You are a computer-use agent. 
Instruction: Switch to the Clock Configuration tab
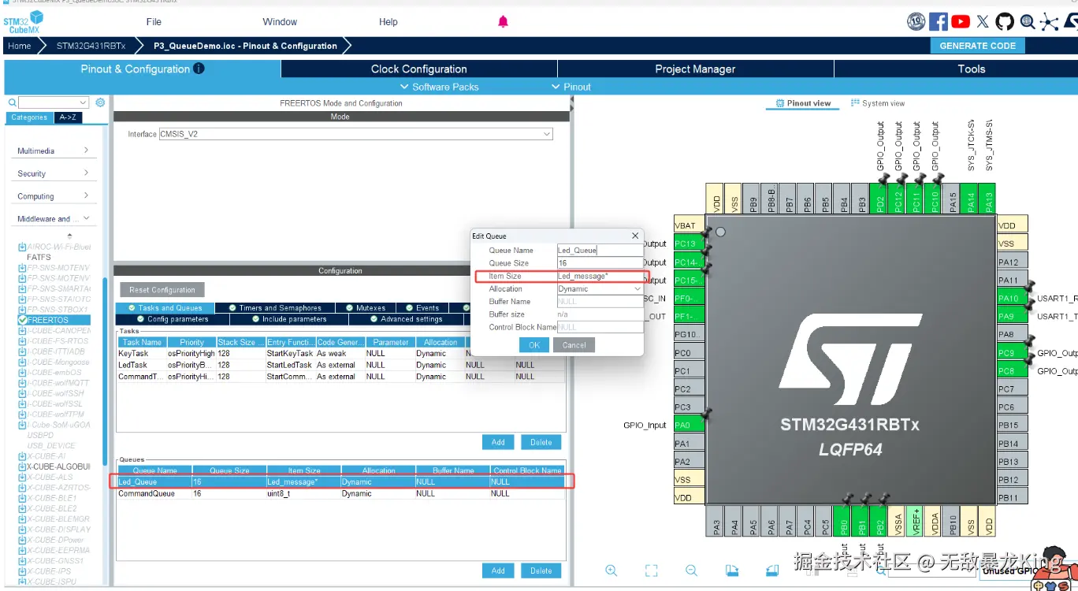(x=418, y=69)
